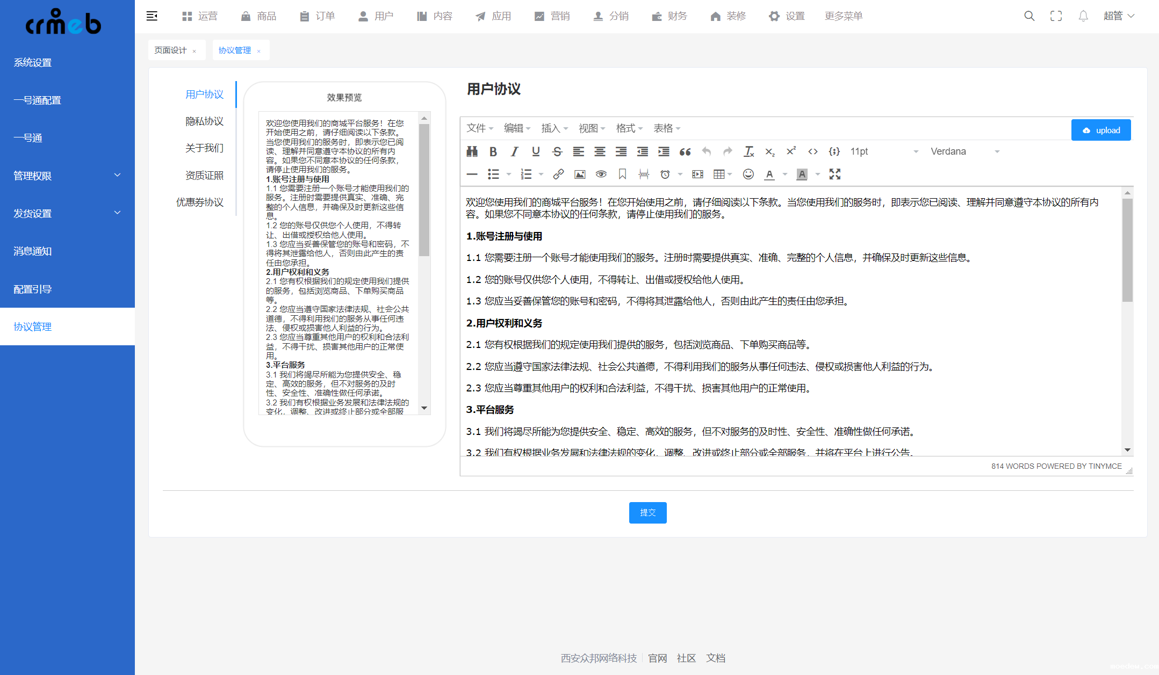The image size is (1159, 675).
Task: Open the emoticons smiley icon
Action: [x=748, y=174]
